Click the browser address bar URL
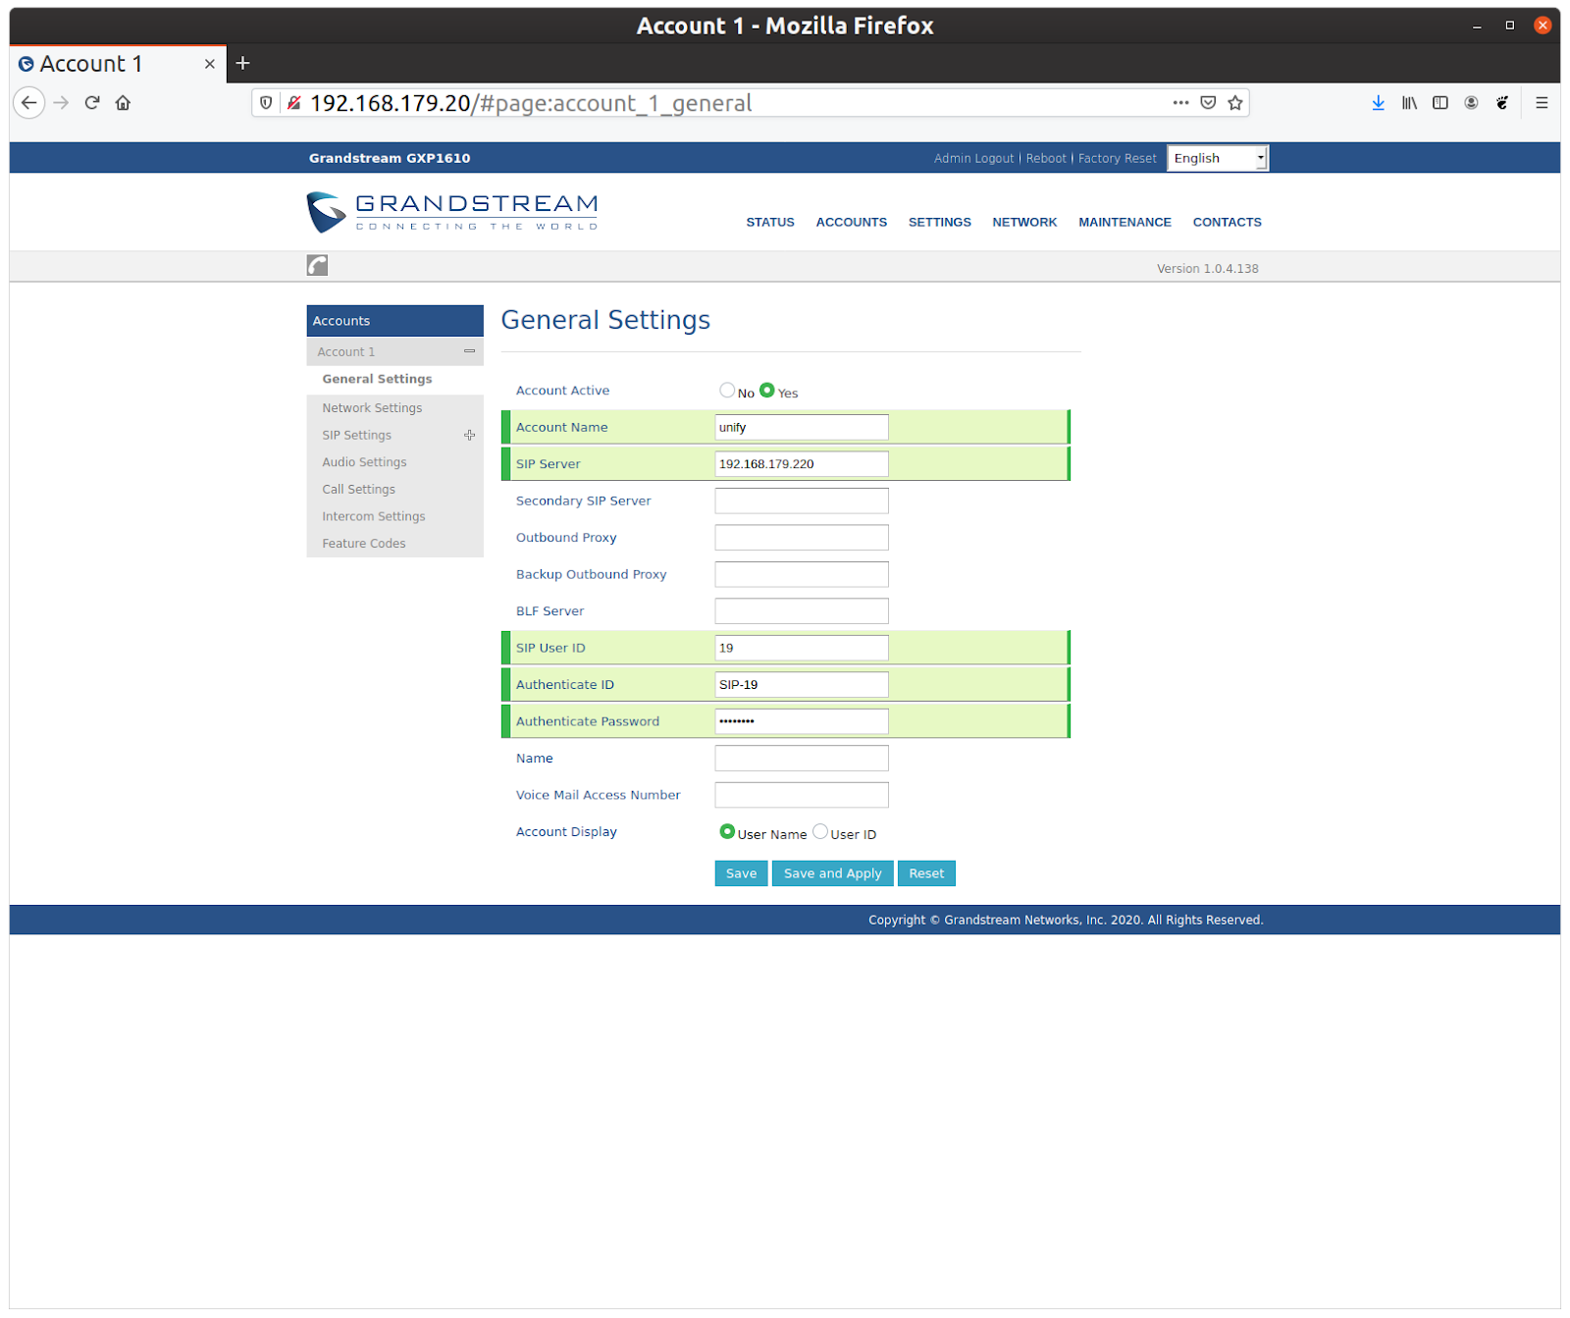 coord(531,103)
